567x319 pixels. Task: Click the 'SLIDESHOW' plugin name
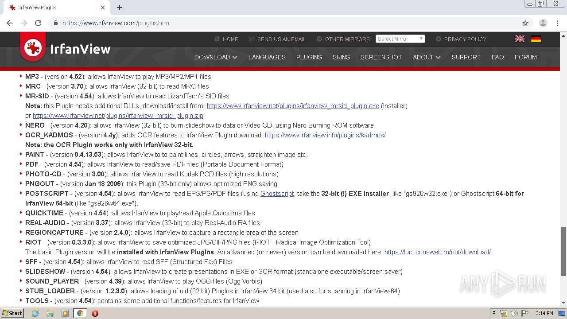[x=45, y=272]
